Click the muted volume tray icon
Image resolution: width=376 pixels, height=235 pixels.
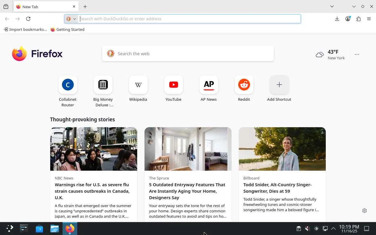pyautogui.click(x=307, y=229)
